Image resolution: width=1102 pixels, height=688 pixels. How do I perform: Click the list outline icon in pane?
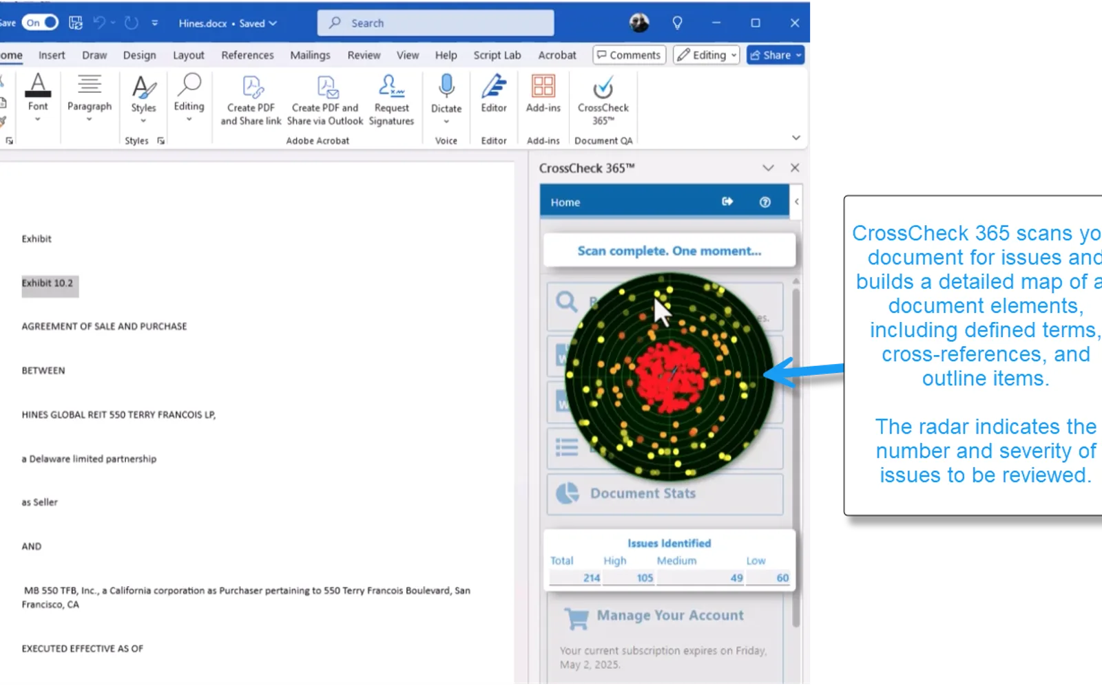[x=567, y=447]
